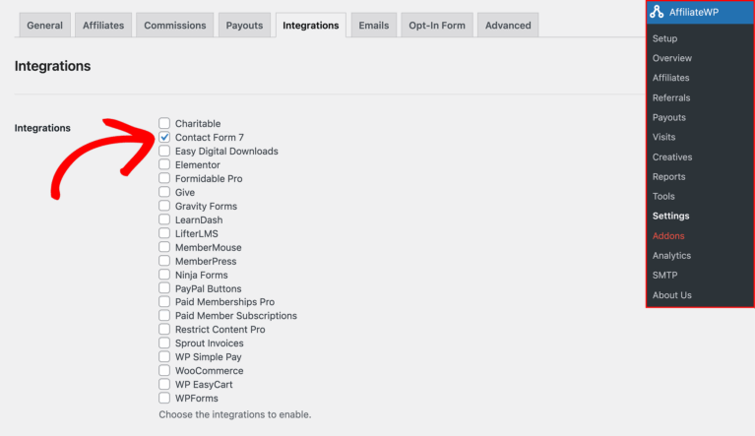Switch to the Opt-In Form tab
Screen dimensions: 755x436
pos(437,25)
